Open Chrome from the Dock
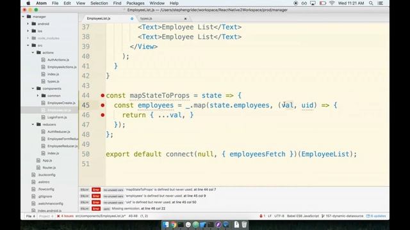410x230 pixels. click(x=173, y=224)
